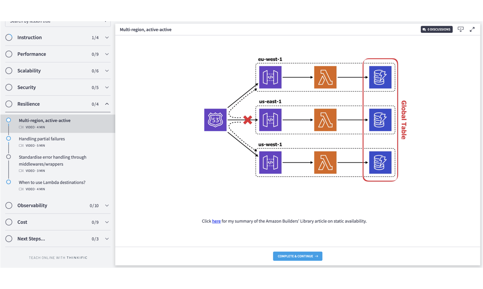483x289 pixels.
Task: Click the progress circle next to When to use Lambda destinations
Action: pos(8,182)
